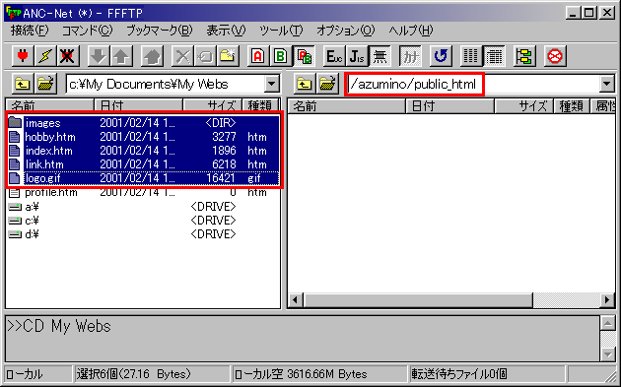
Task: Sort remote list by 種類 column
Action: (572, 106)
